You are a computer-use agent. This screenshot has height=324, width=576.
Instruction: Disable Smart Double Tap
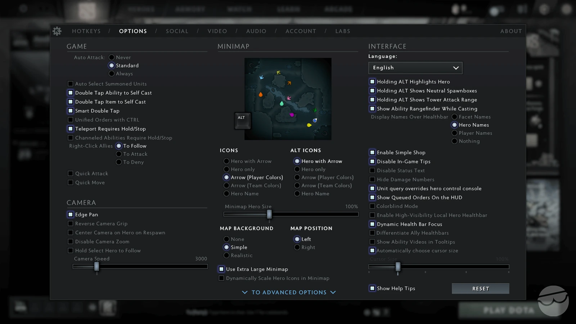coord(71,111)
